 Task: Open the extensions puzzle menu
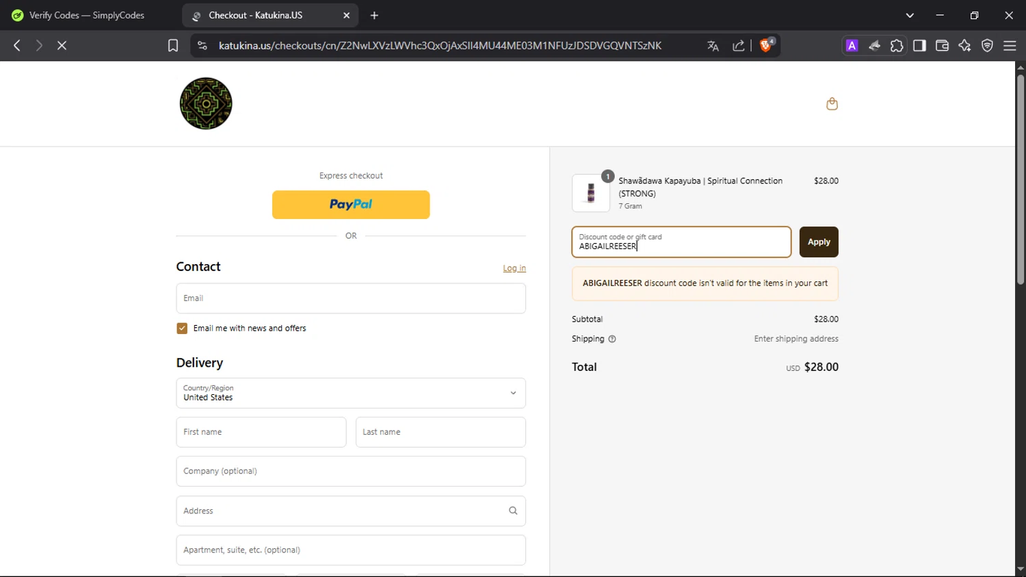click(x=897, y=46)
